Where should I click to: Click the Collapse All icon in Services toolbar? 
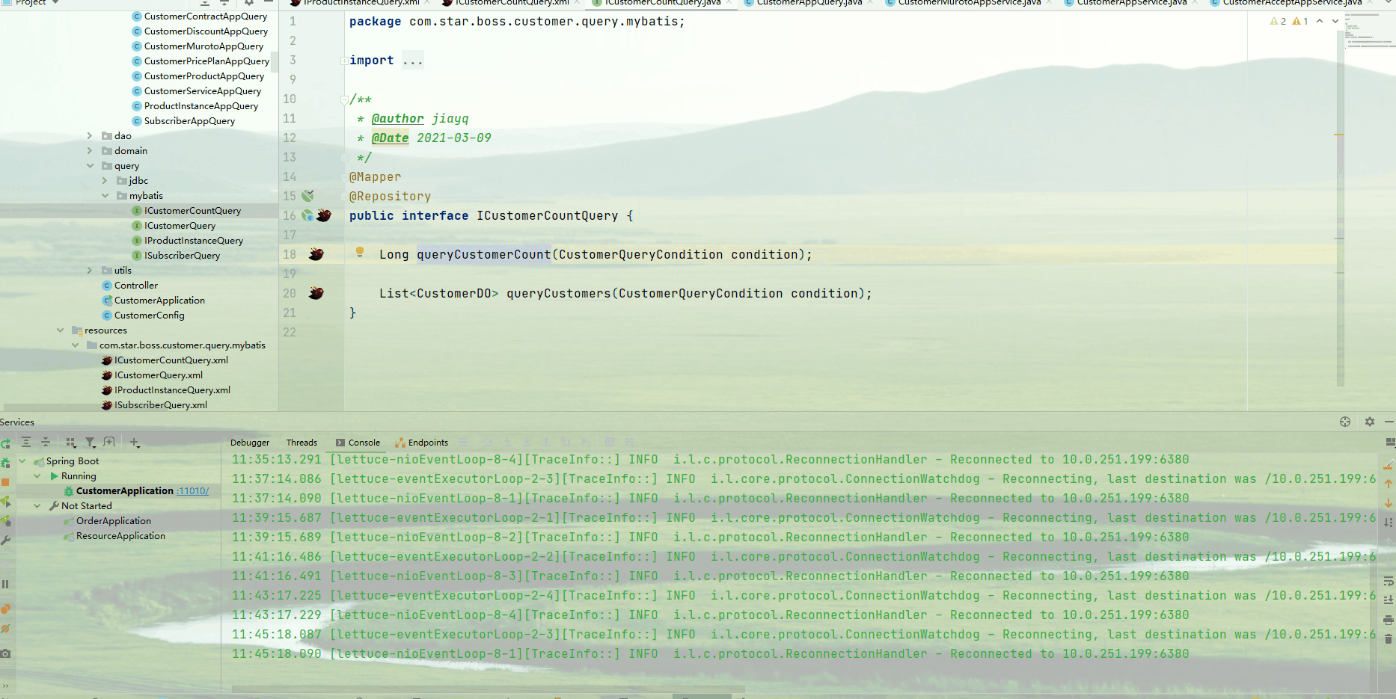coord(46,443)
